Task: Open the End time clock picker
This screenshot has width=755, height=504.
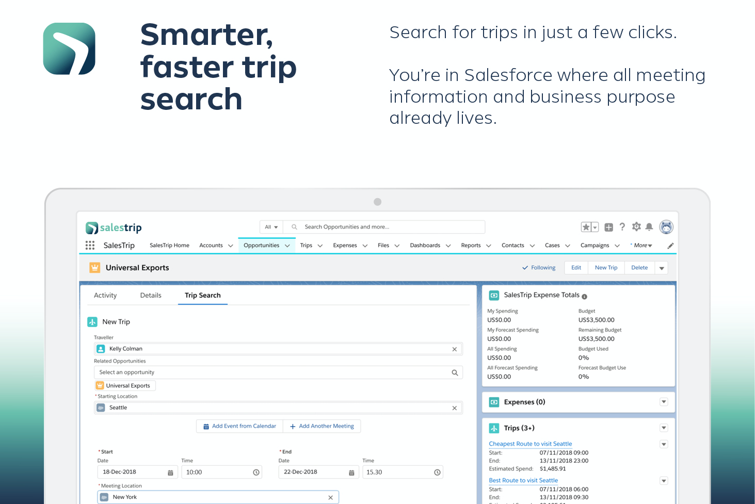Action: (x=437, y=473)
